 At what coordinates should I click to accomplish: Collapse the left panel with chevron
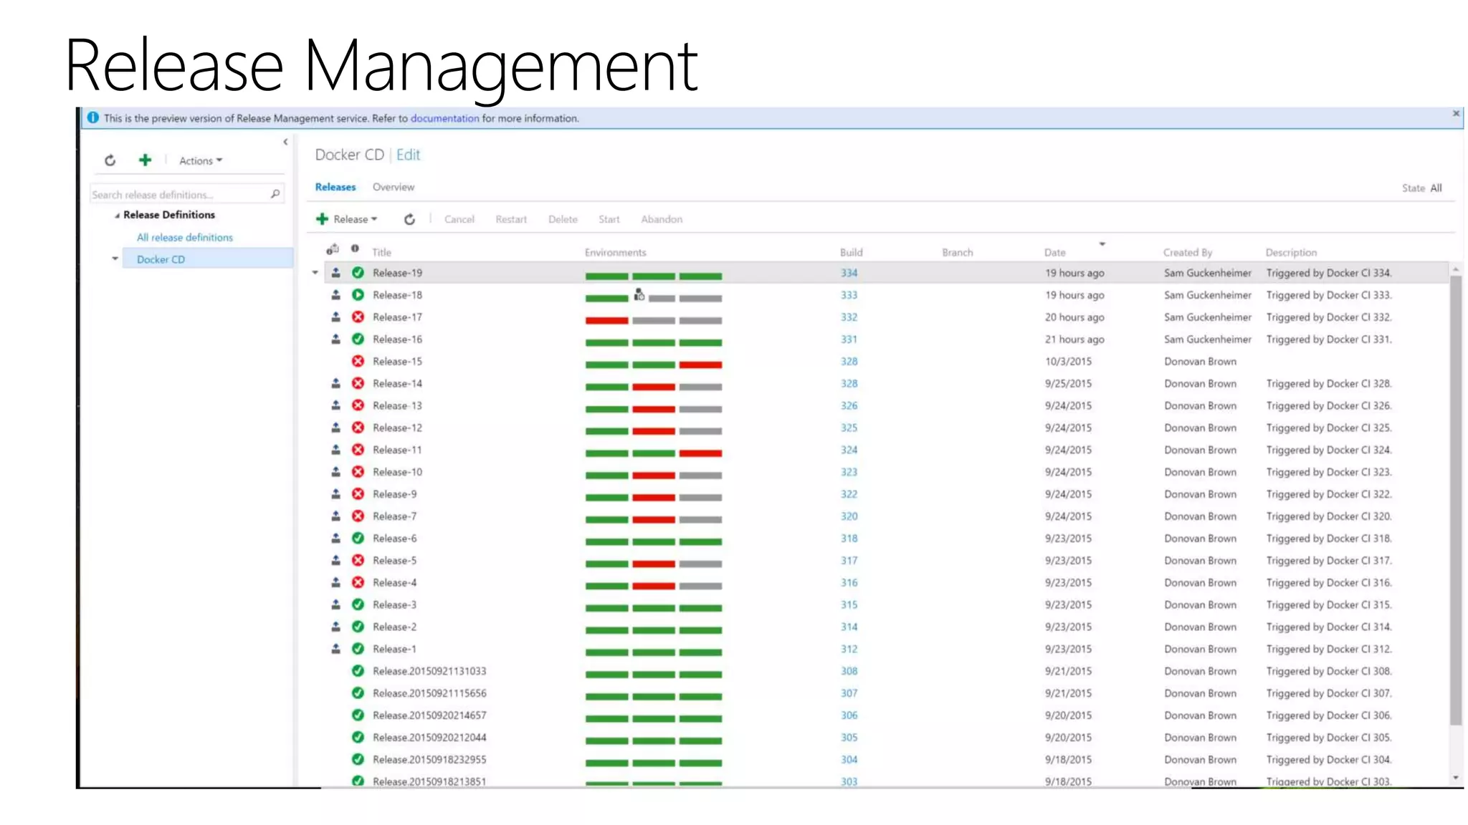coord(285,142)
